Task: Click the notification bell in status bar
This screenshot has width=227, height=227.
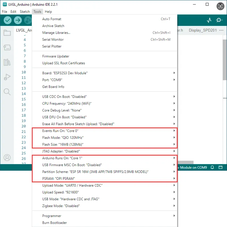Action: pyautogui.click(x=212, y=168)
